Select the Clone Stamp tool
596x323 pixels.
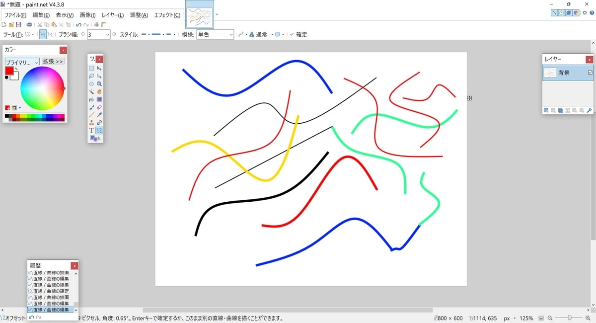coord(91,122)
